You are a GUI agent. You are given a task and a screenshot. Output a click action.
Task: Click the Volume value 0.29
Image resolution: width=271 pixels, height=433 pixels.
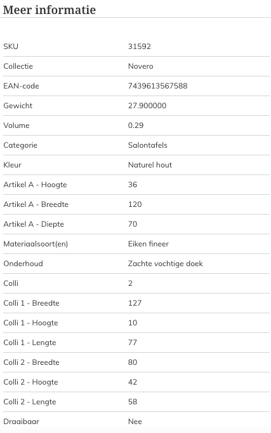[136, 125]
